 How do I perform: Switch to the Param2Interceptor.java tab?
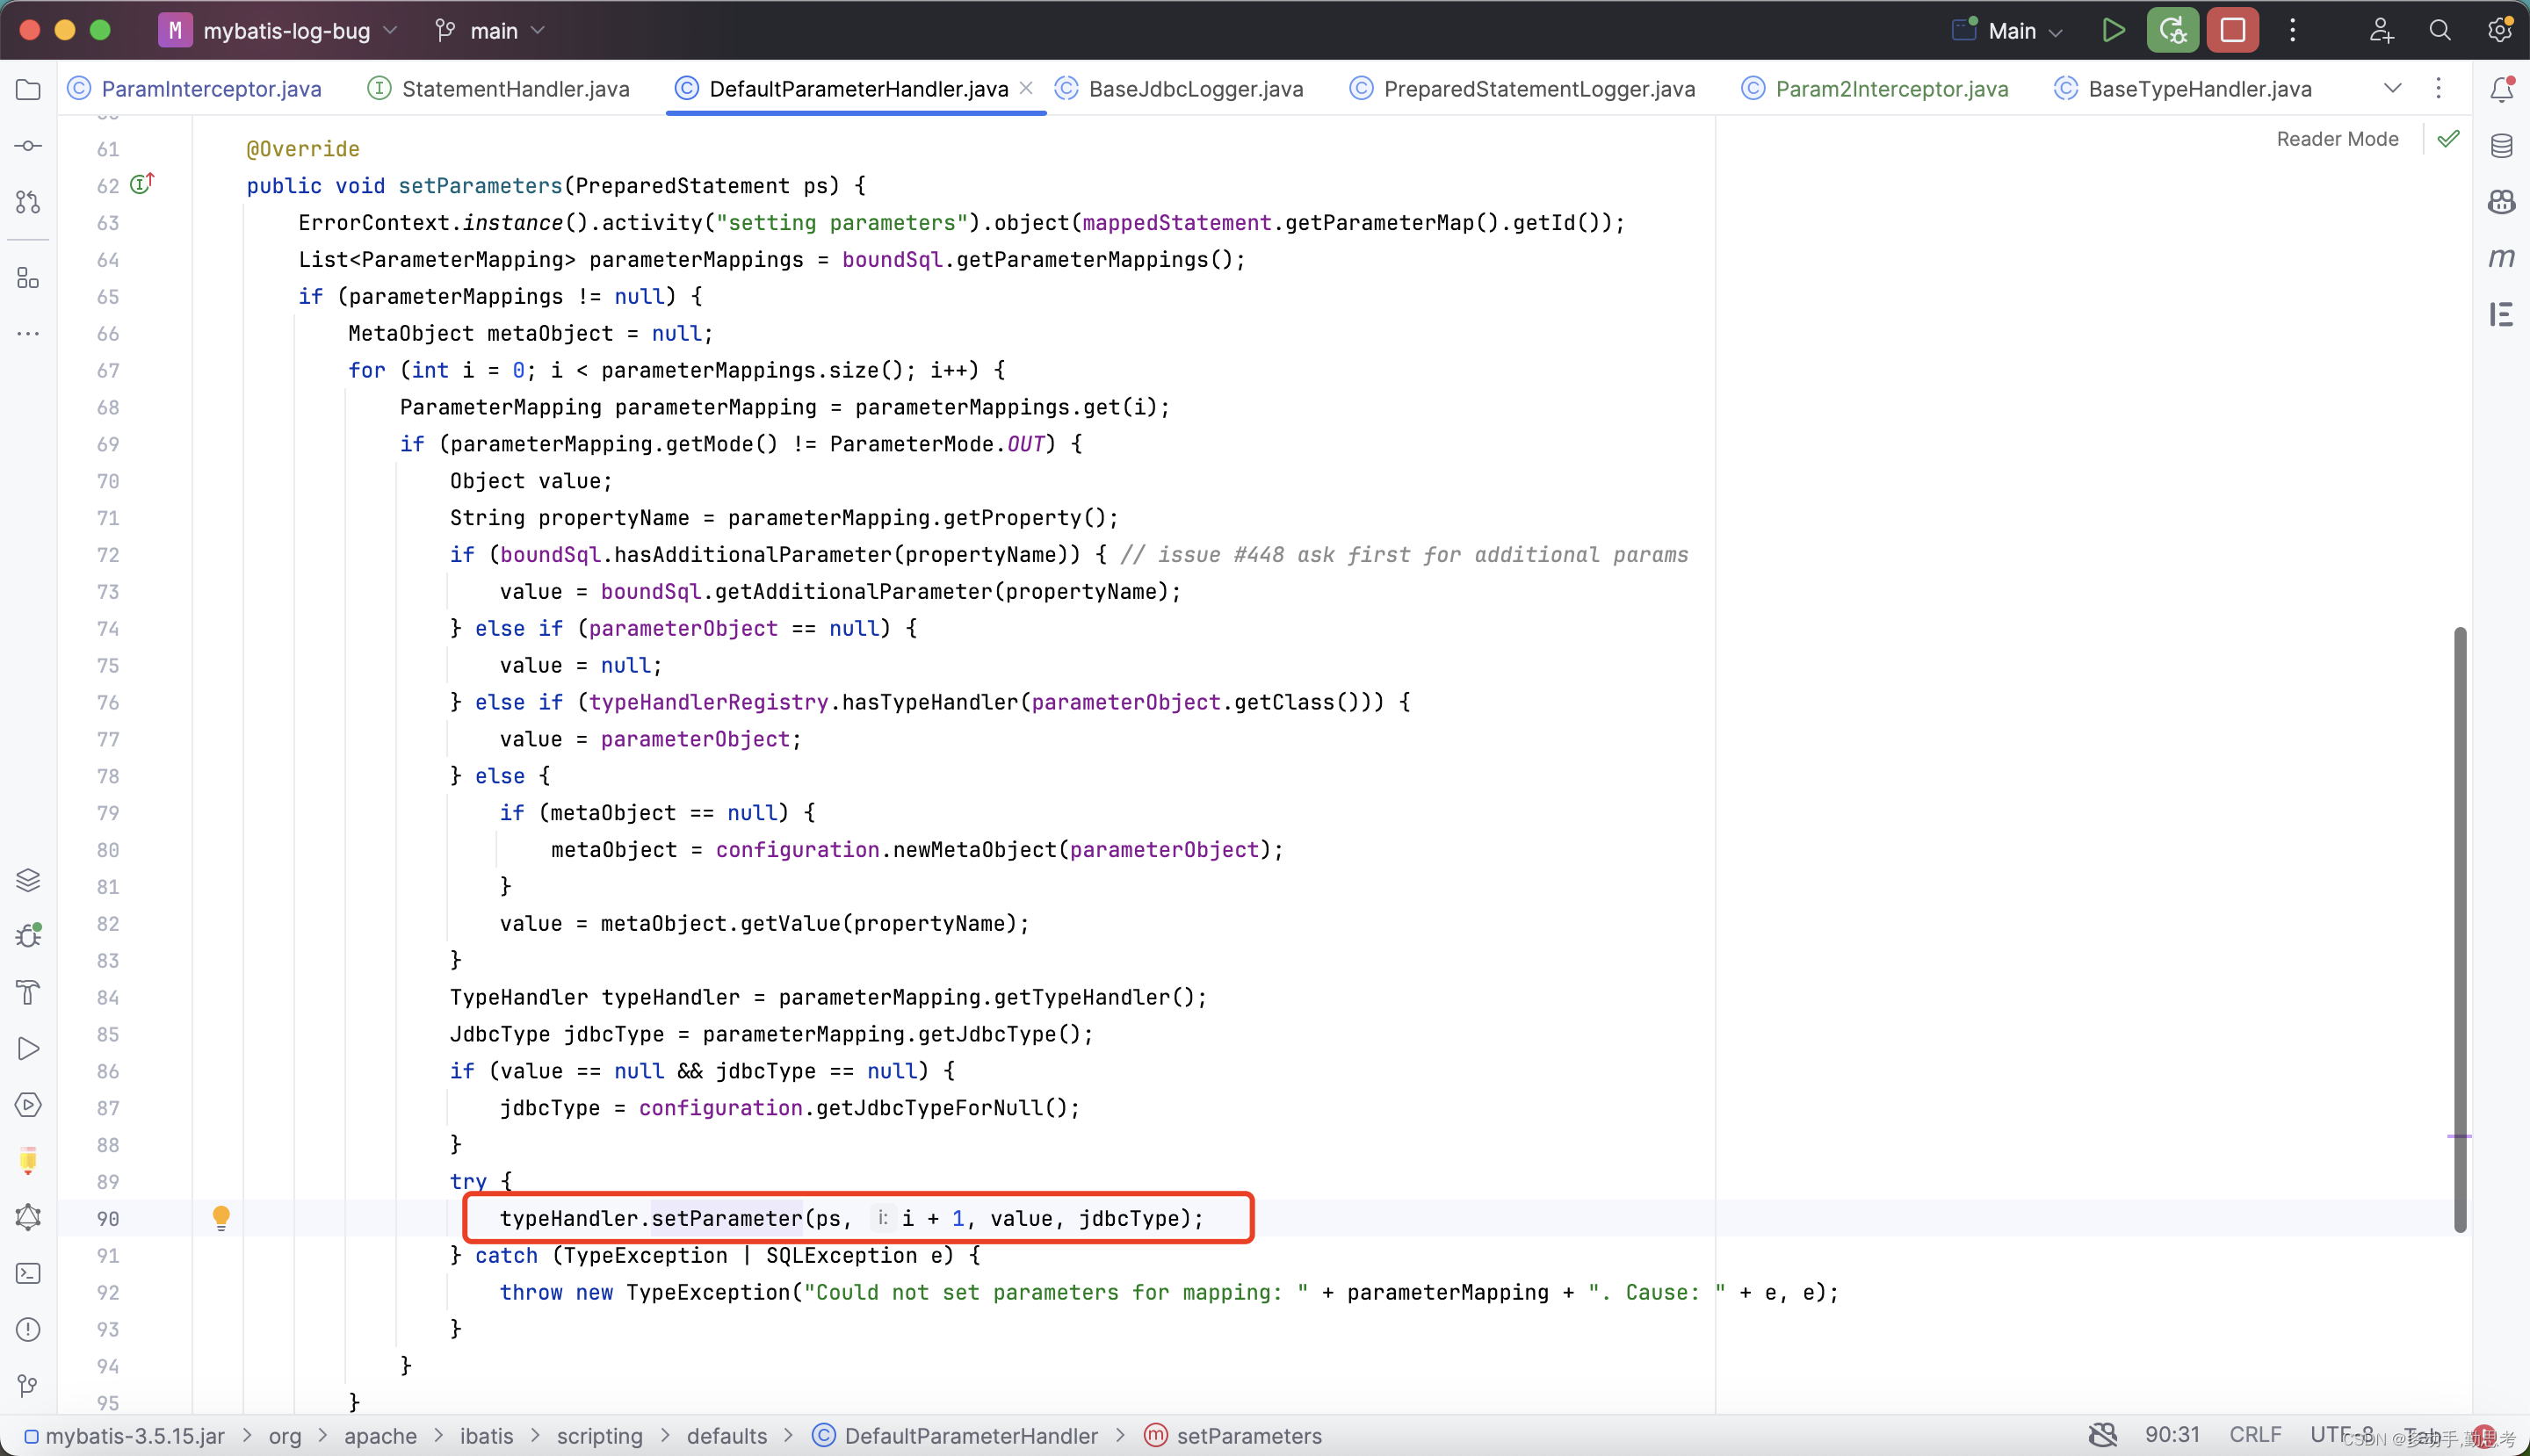point(1874,89)
